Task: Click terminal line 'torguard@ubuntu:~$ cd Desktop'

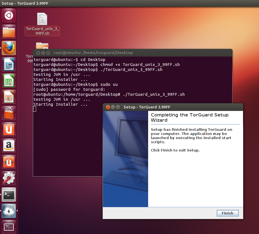Action: pyautogui.click(x=70, y=60)
